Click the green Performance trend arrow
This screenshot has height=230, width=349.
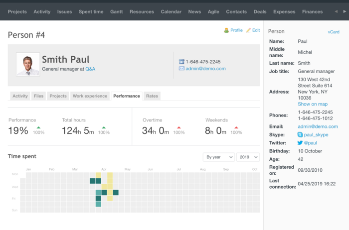click(x=38, y=127)
